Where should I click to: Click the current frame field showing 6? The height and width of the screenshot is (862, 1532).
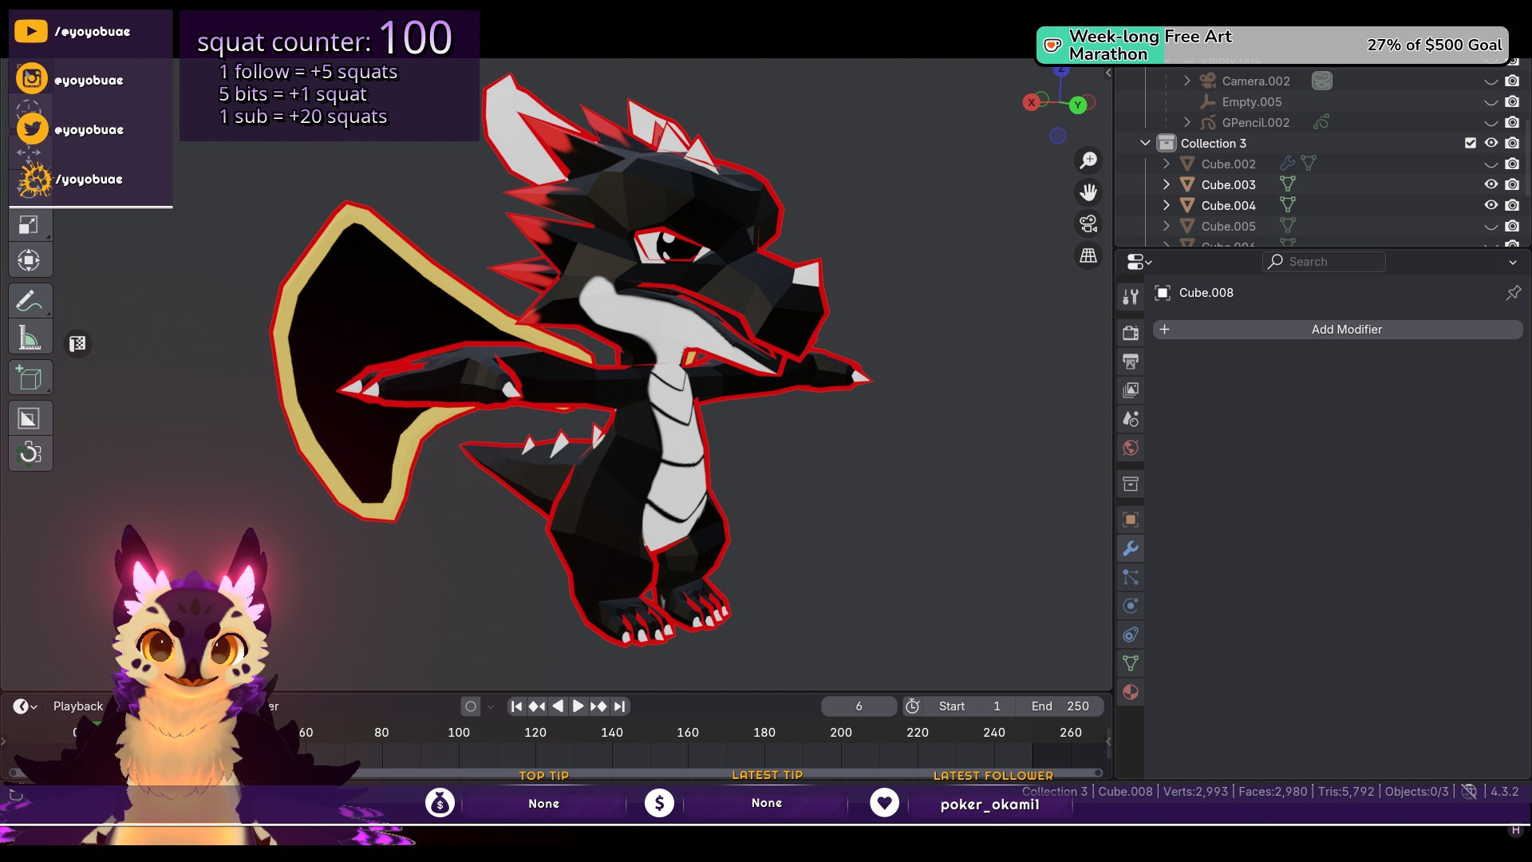859,706
